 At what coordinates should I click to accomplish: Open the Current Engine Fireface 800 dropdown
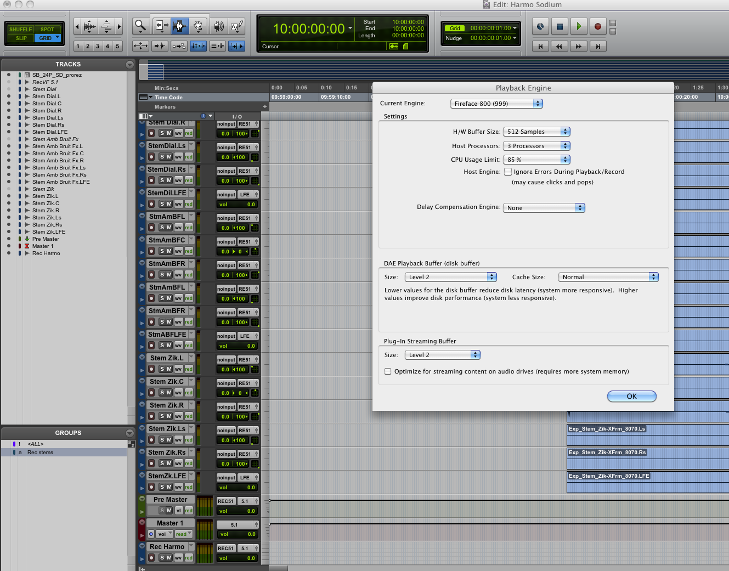click(496, 104)
